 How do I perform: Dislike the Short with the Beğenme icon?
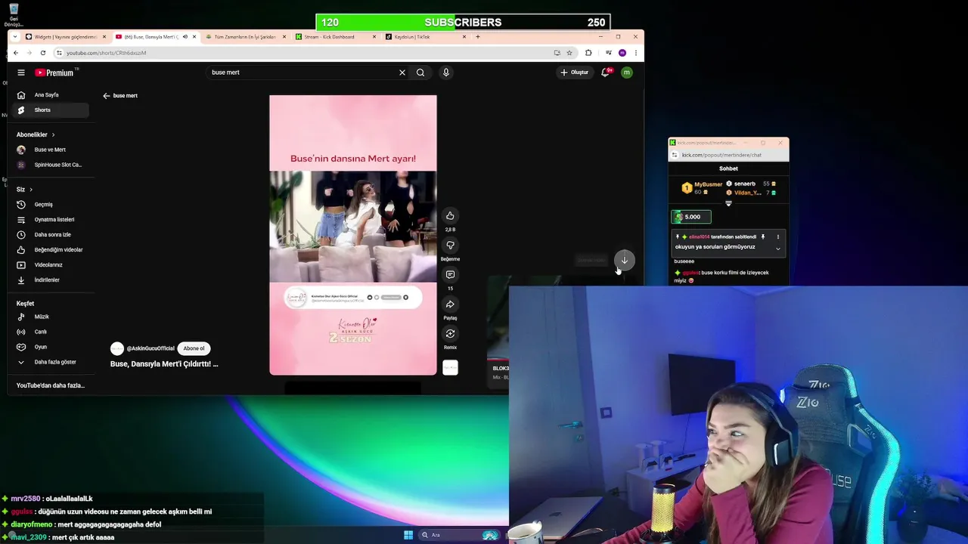pyautogui.click(x=450, y=246)
